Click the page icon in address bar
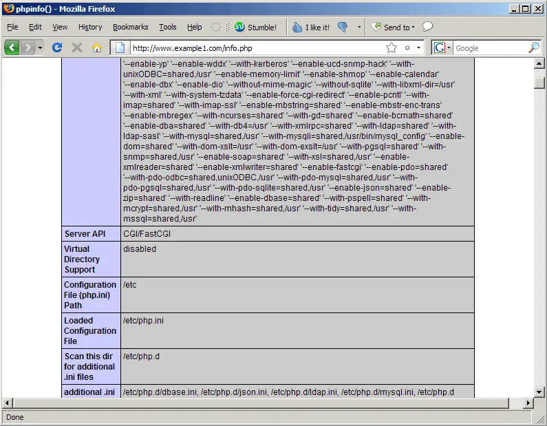 point(120,47)
